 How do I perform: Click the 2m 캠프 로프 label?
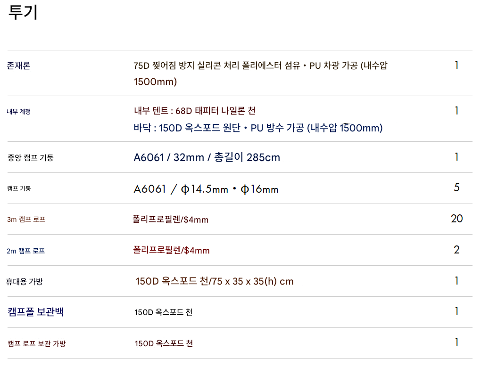click(26, 251)
